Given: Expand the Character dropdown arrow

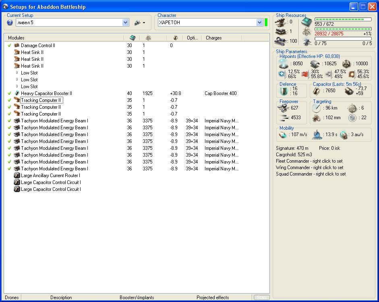Looking at the screenshot, I should coord(259,23).
